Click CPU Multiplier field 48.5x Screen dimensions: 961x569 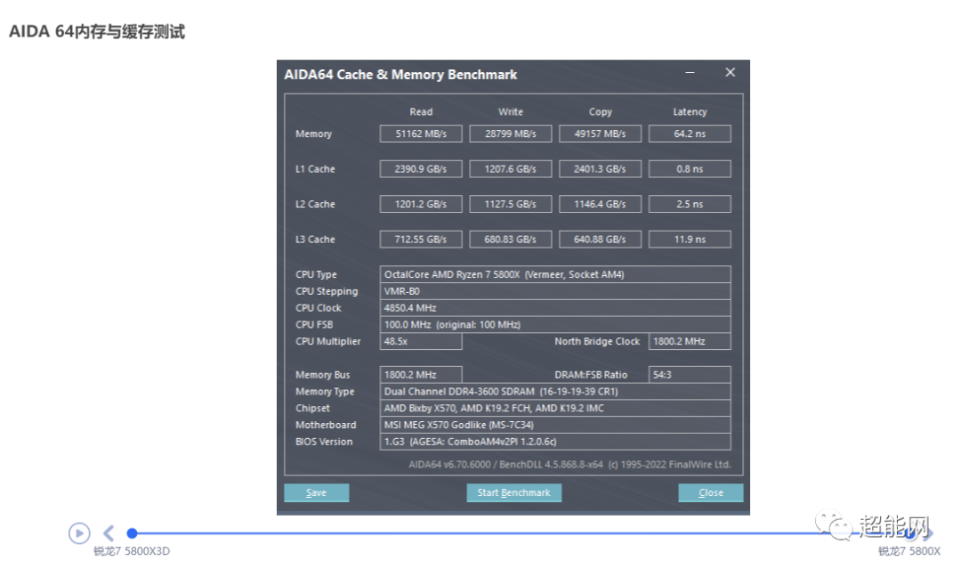(x=421, y=341)
